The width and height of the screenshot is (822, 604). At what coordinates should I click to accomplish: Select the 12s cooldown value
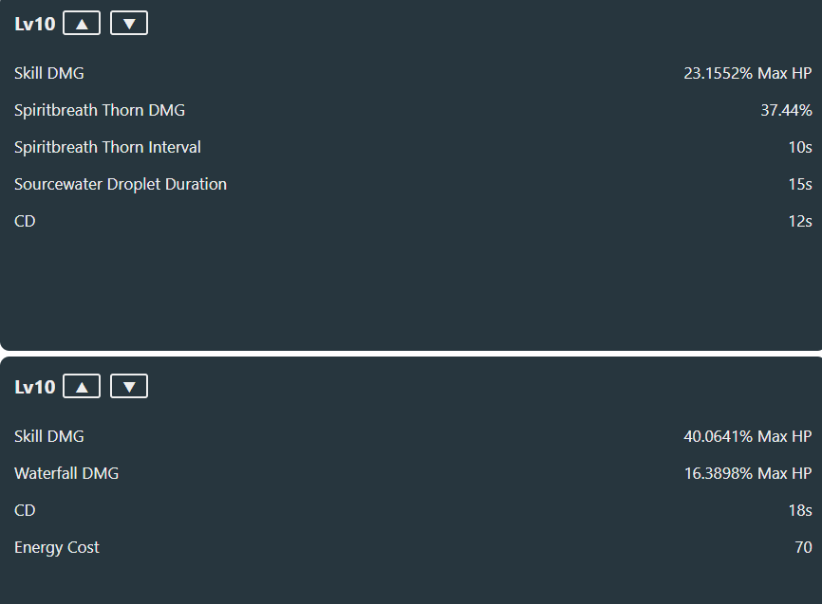800,221
